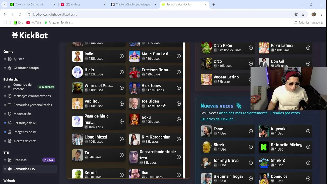
Task: Open the Todos los marcadores folder
Action: click(308, 22)
